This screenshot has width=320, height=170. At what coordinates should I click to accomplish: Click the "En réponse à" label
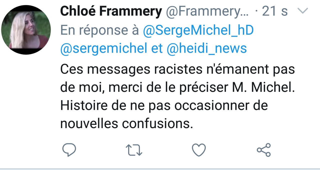tap(100, 30)
